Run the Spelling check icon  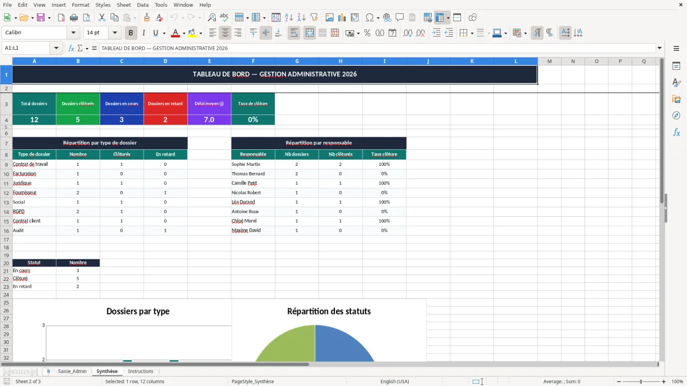224,18
